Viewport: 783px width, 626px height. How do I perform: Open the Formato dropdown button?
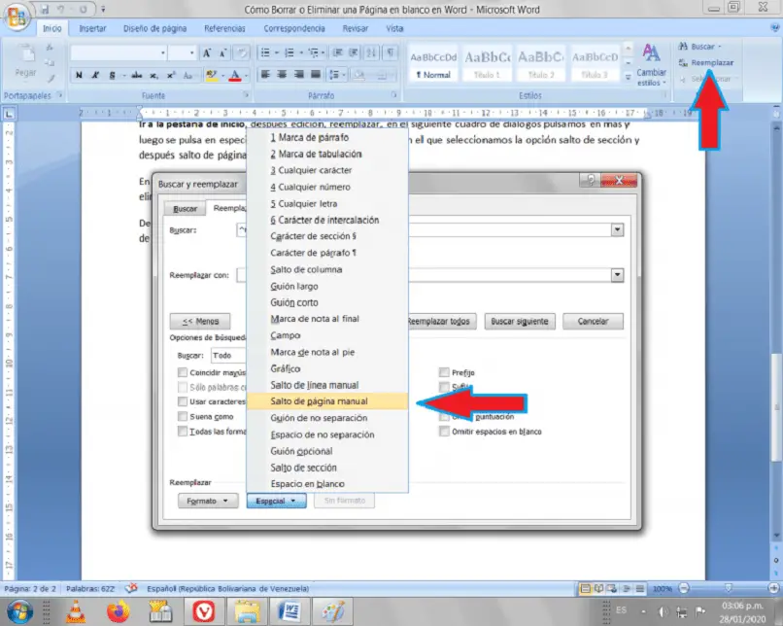[207, 501]
